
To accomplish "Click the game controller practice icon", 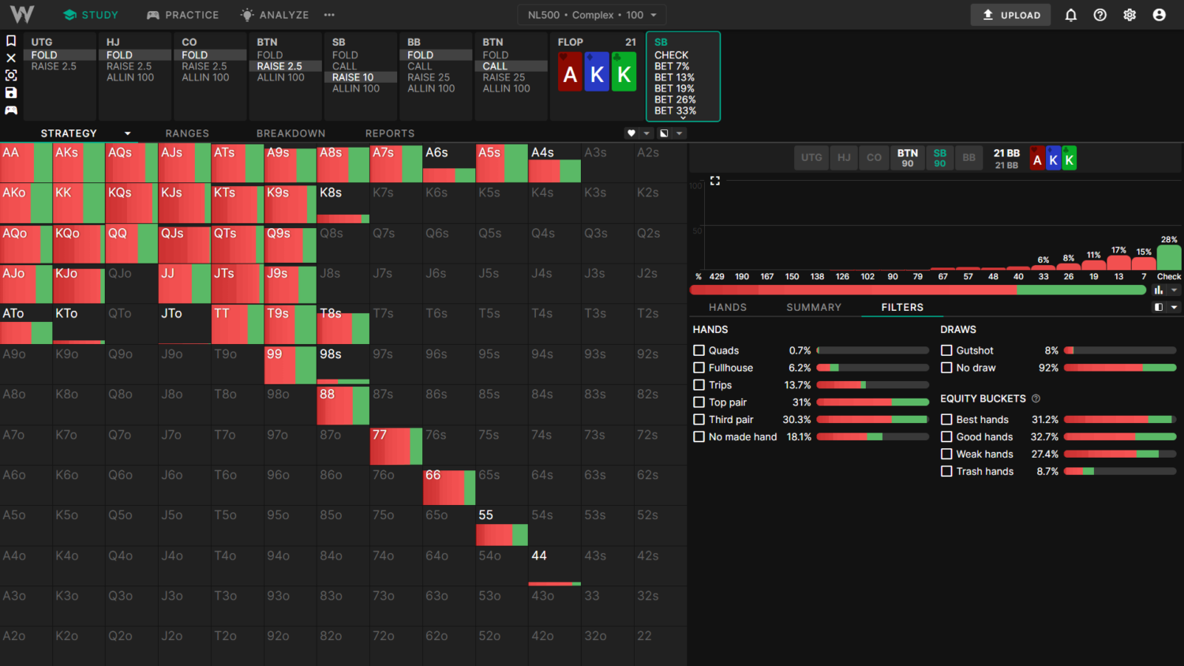I will (x=11, y=110).
